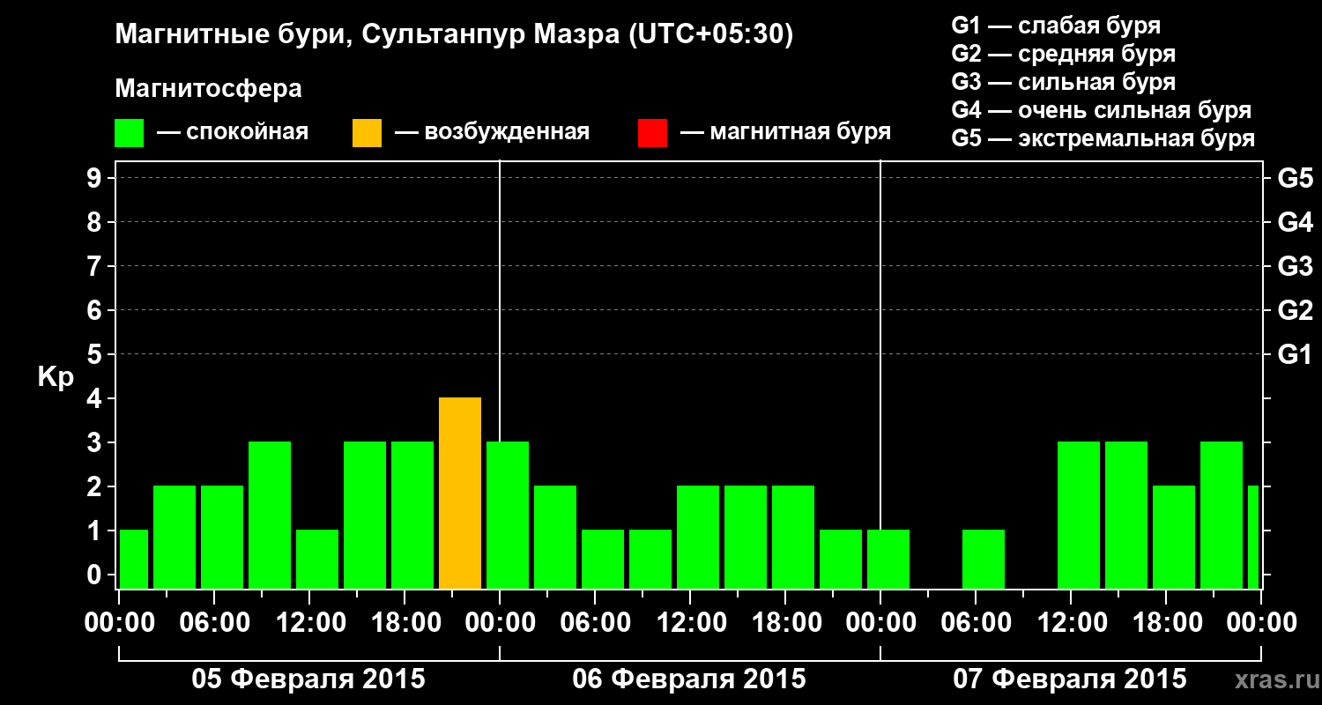Click the '06 Февраля 2015' date label
This screenshot has height=705, width=1322.
pyautogui.click(x=689, y=679)
